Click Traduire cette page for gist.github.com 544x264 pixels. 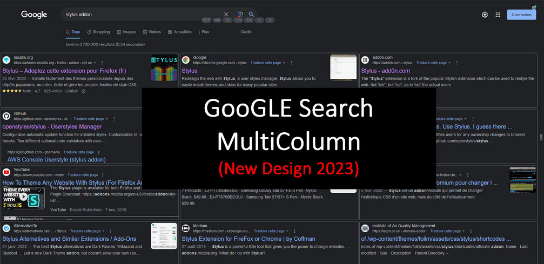[79, 152]
